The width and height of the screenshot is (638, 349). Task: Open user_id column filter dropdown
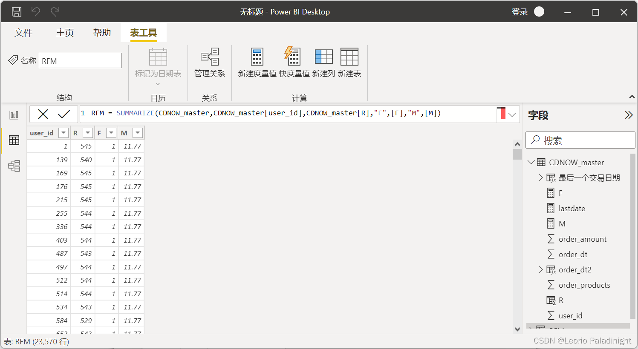64,133
